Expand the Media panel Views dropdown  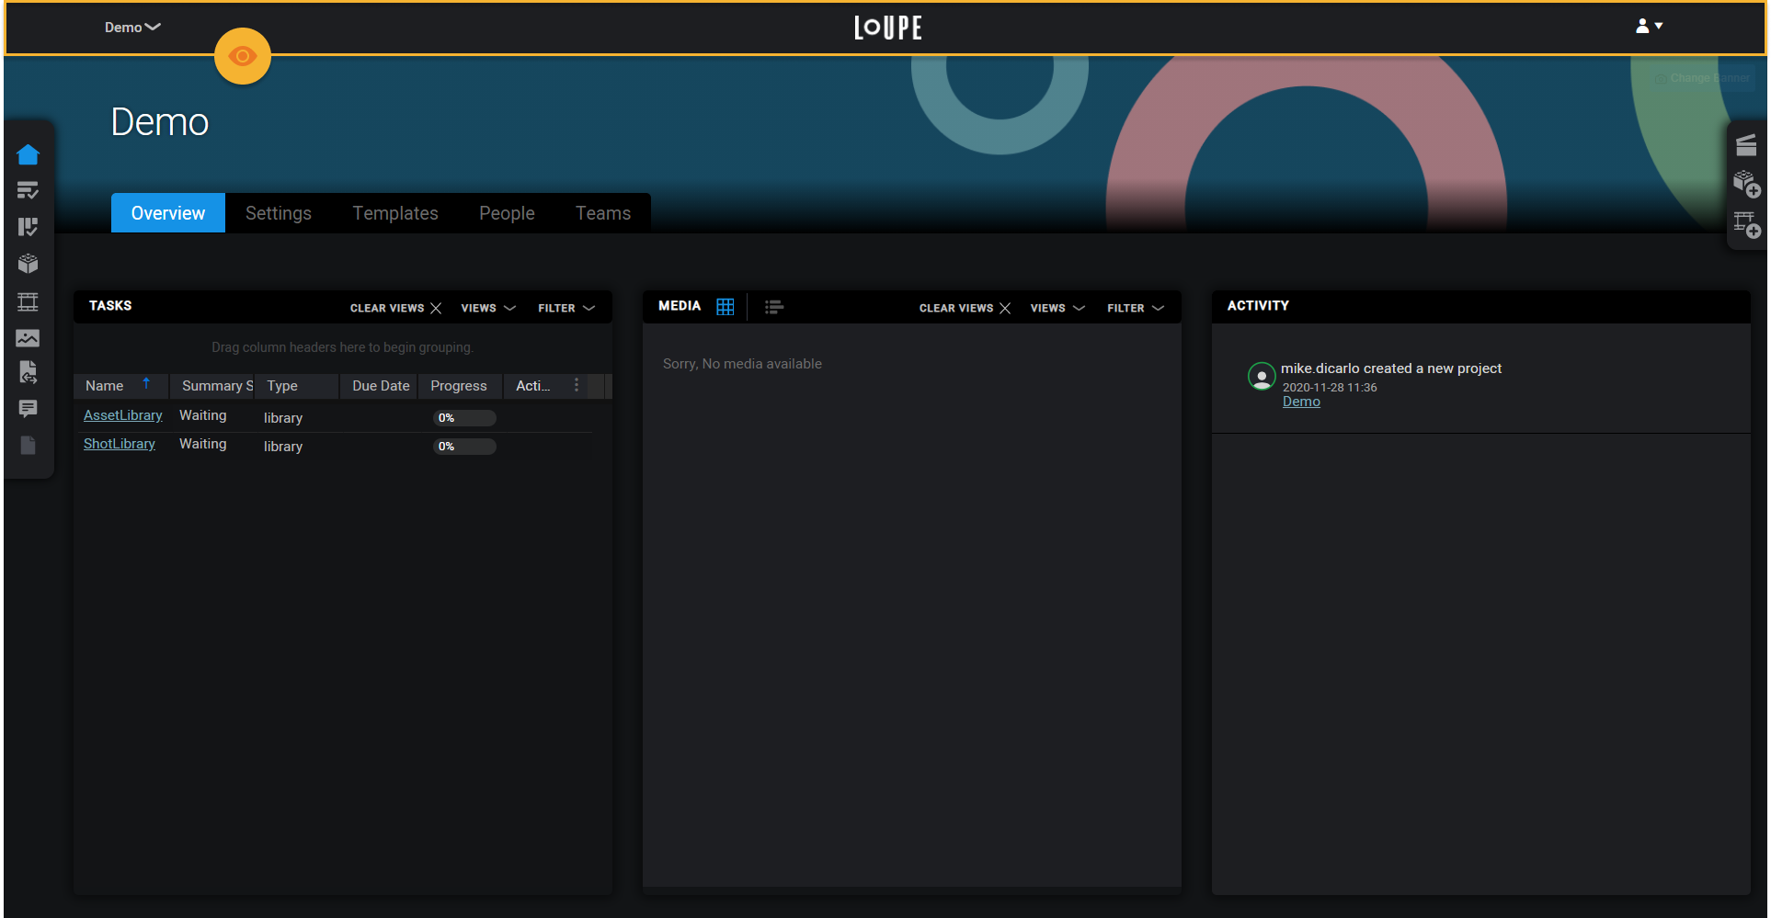point(1057,308)
